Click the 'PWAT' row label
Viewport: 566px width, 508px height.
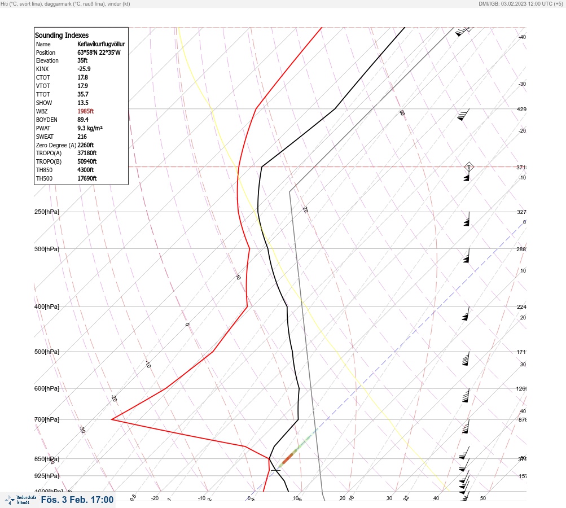43,128
